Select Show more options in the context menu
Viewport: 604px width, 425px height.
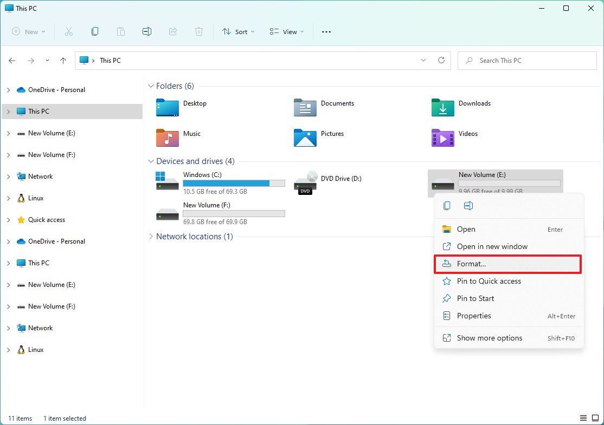(490, 338)
